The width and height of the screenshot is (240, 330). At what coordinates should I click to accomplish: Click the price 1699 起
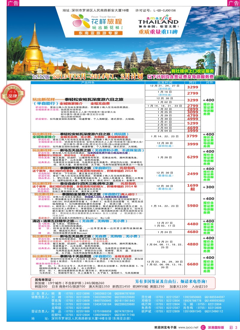point(193,187)
